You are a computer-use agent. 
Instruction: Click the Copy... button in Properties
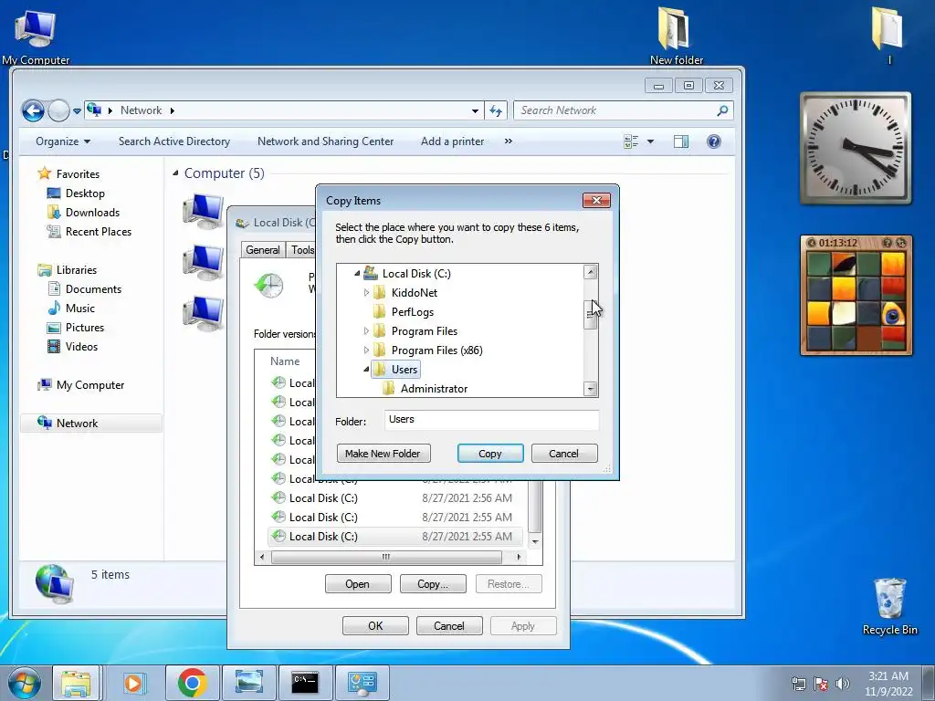pos(432,584)
